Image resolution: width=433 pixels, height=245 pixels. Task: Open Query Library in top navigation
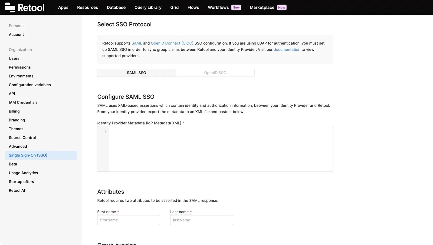point(148,7)
